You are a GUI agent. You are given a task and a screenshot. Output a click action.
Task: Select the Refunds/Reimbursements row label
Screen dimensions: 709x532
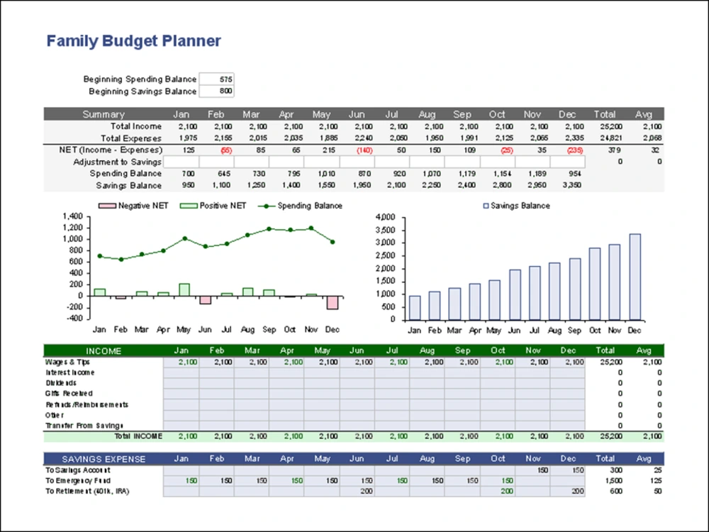pyautogui.click(x=86, y=404)
